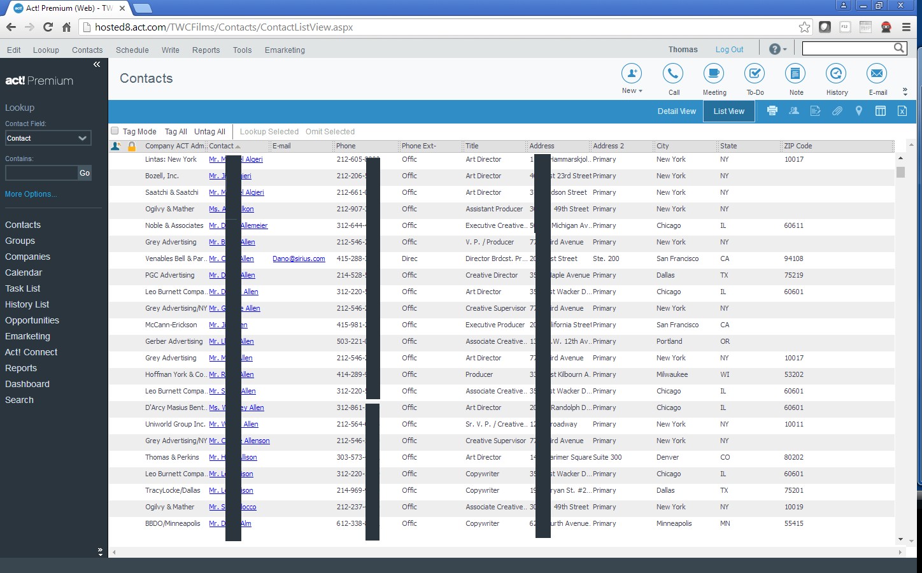Viewport: 922px width, 573px height.
Task: Click the contact person column header icon
Action: coord(116,146)
